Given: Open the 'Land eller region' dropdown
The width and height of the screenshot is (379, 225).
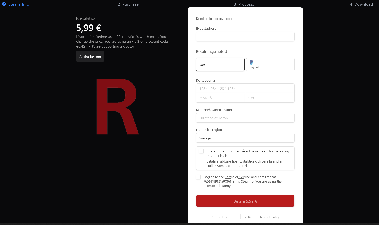Looking at the screenshot, I should pyautogui.click(x=245, y=138).
